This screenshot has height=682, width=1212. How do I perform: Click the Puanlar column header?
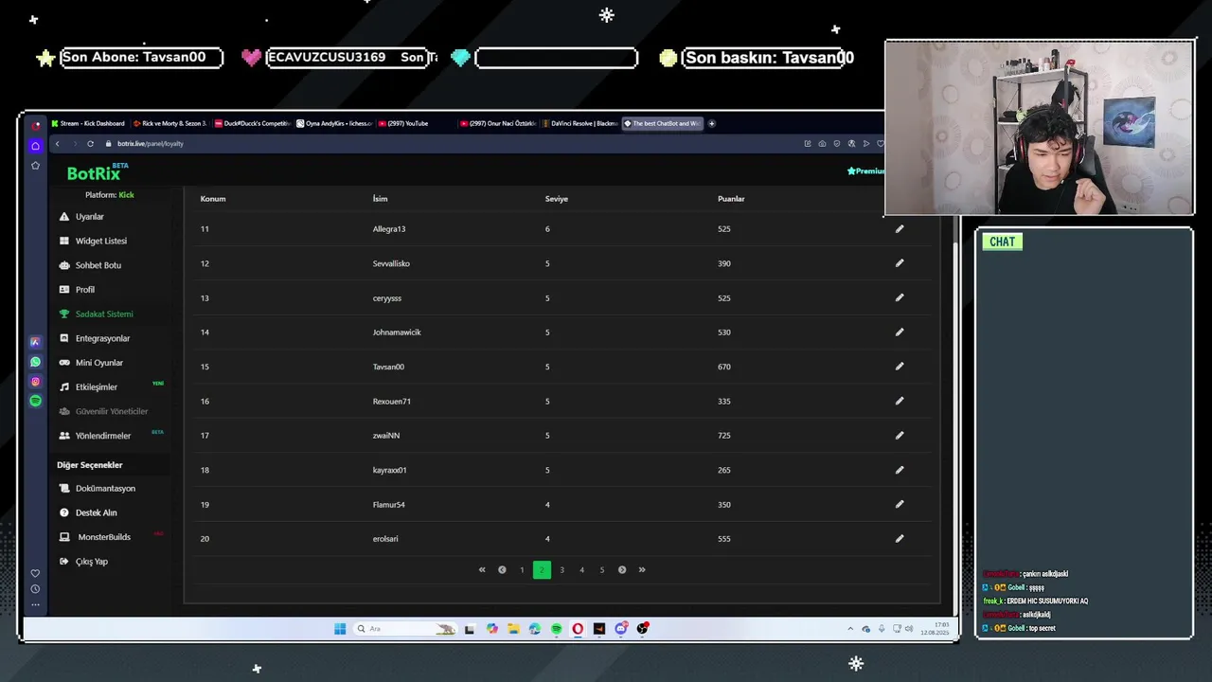pyautogui.click(x=731, y=199)
